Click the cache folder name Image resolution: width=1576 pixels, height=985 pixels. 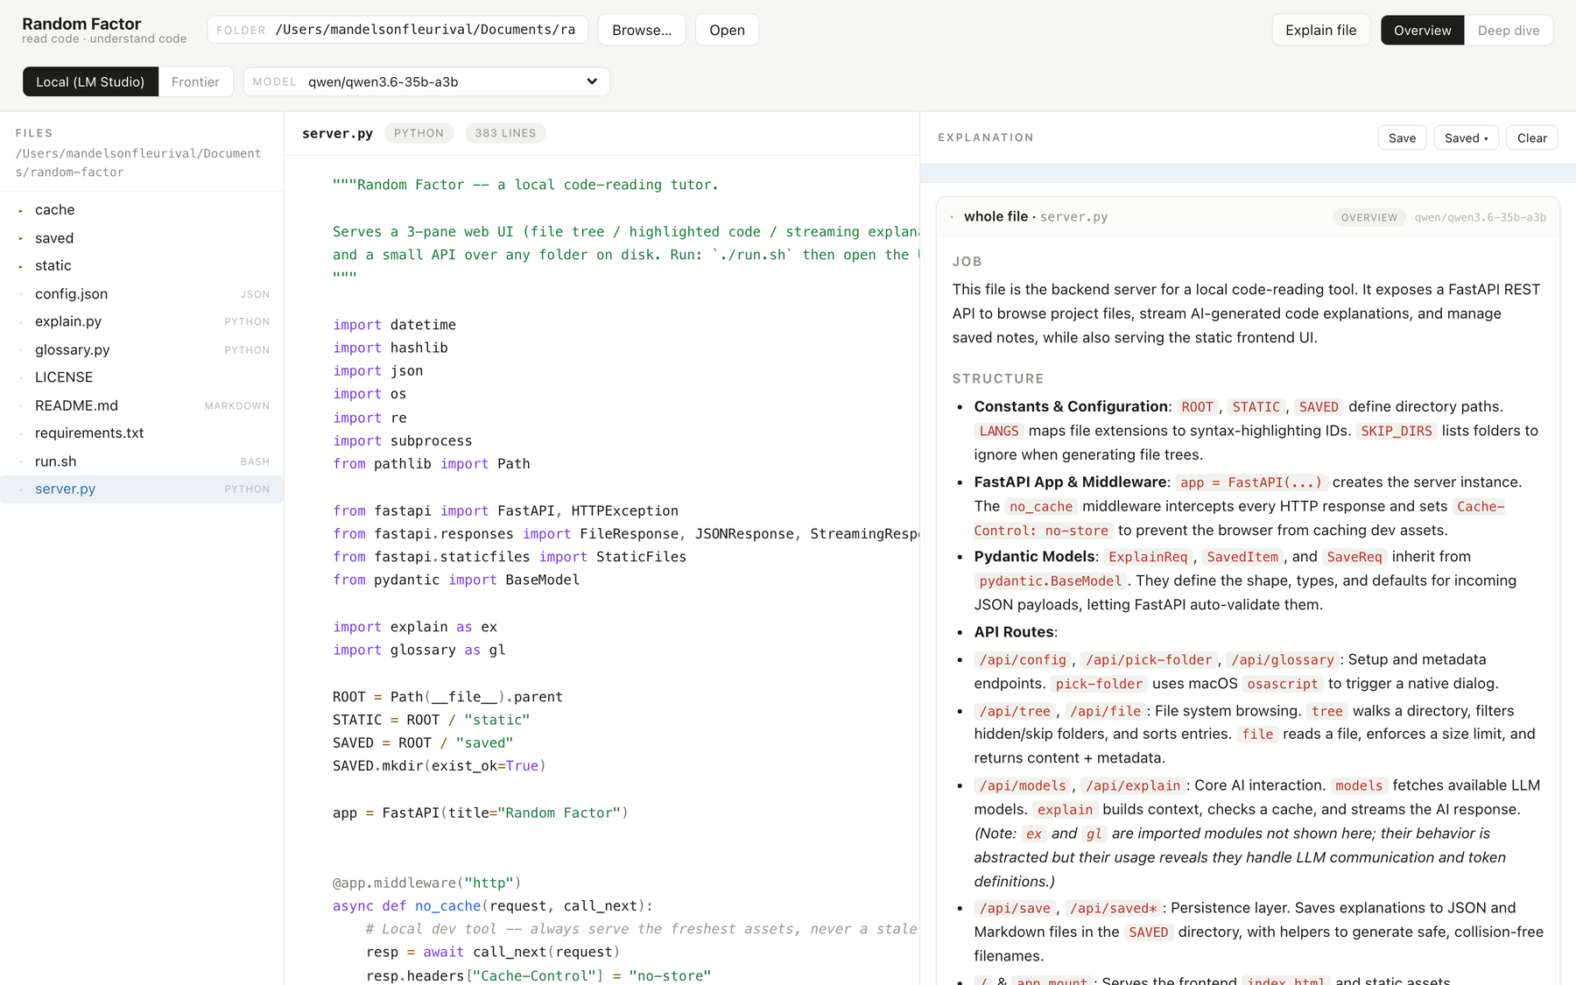coord(54,210)
